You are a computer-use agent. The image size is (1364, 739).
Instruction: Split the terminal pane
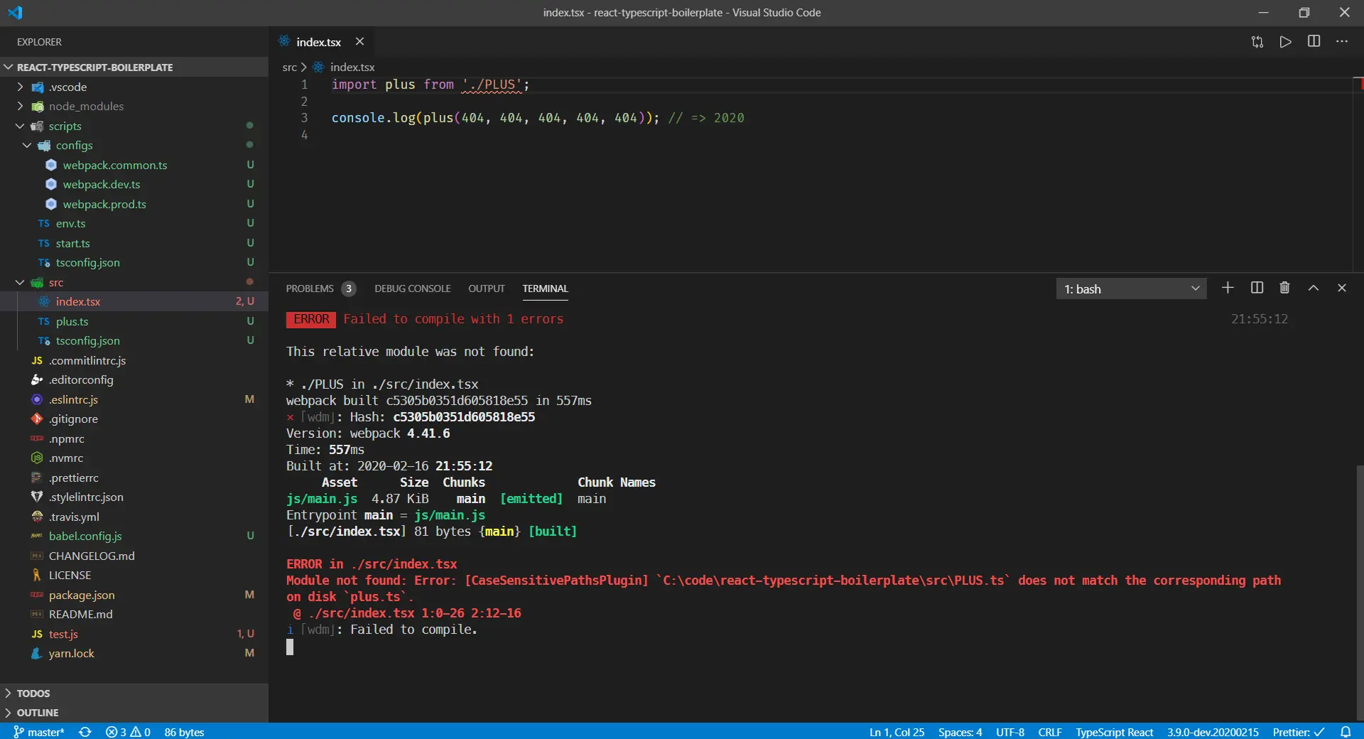1257,288
